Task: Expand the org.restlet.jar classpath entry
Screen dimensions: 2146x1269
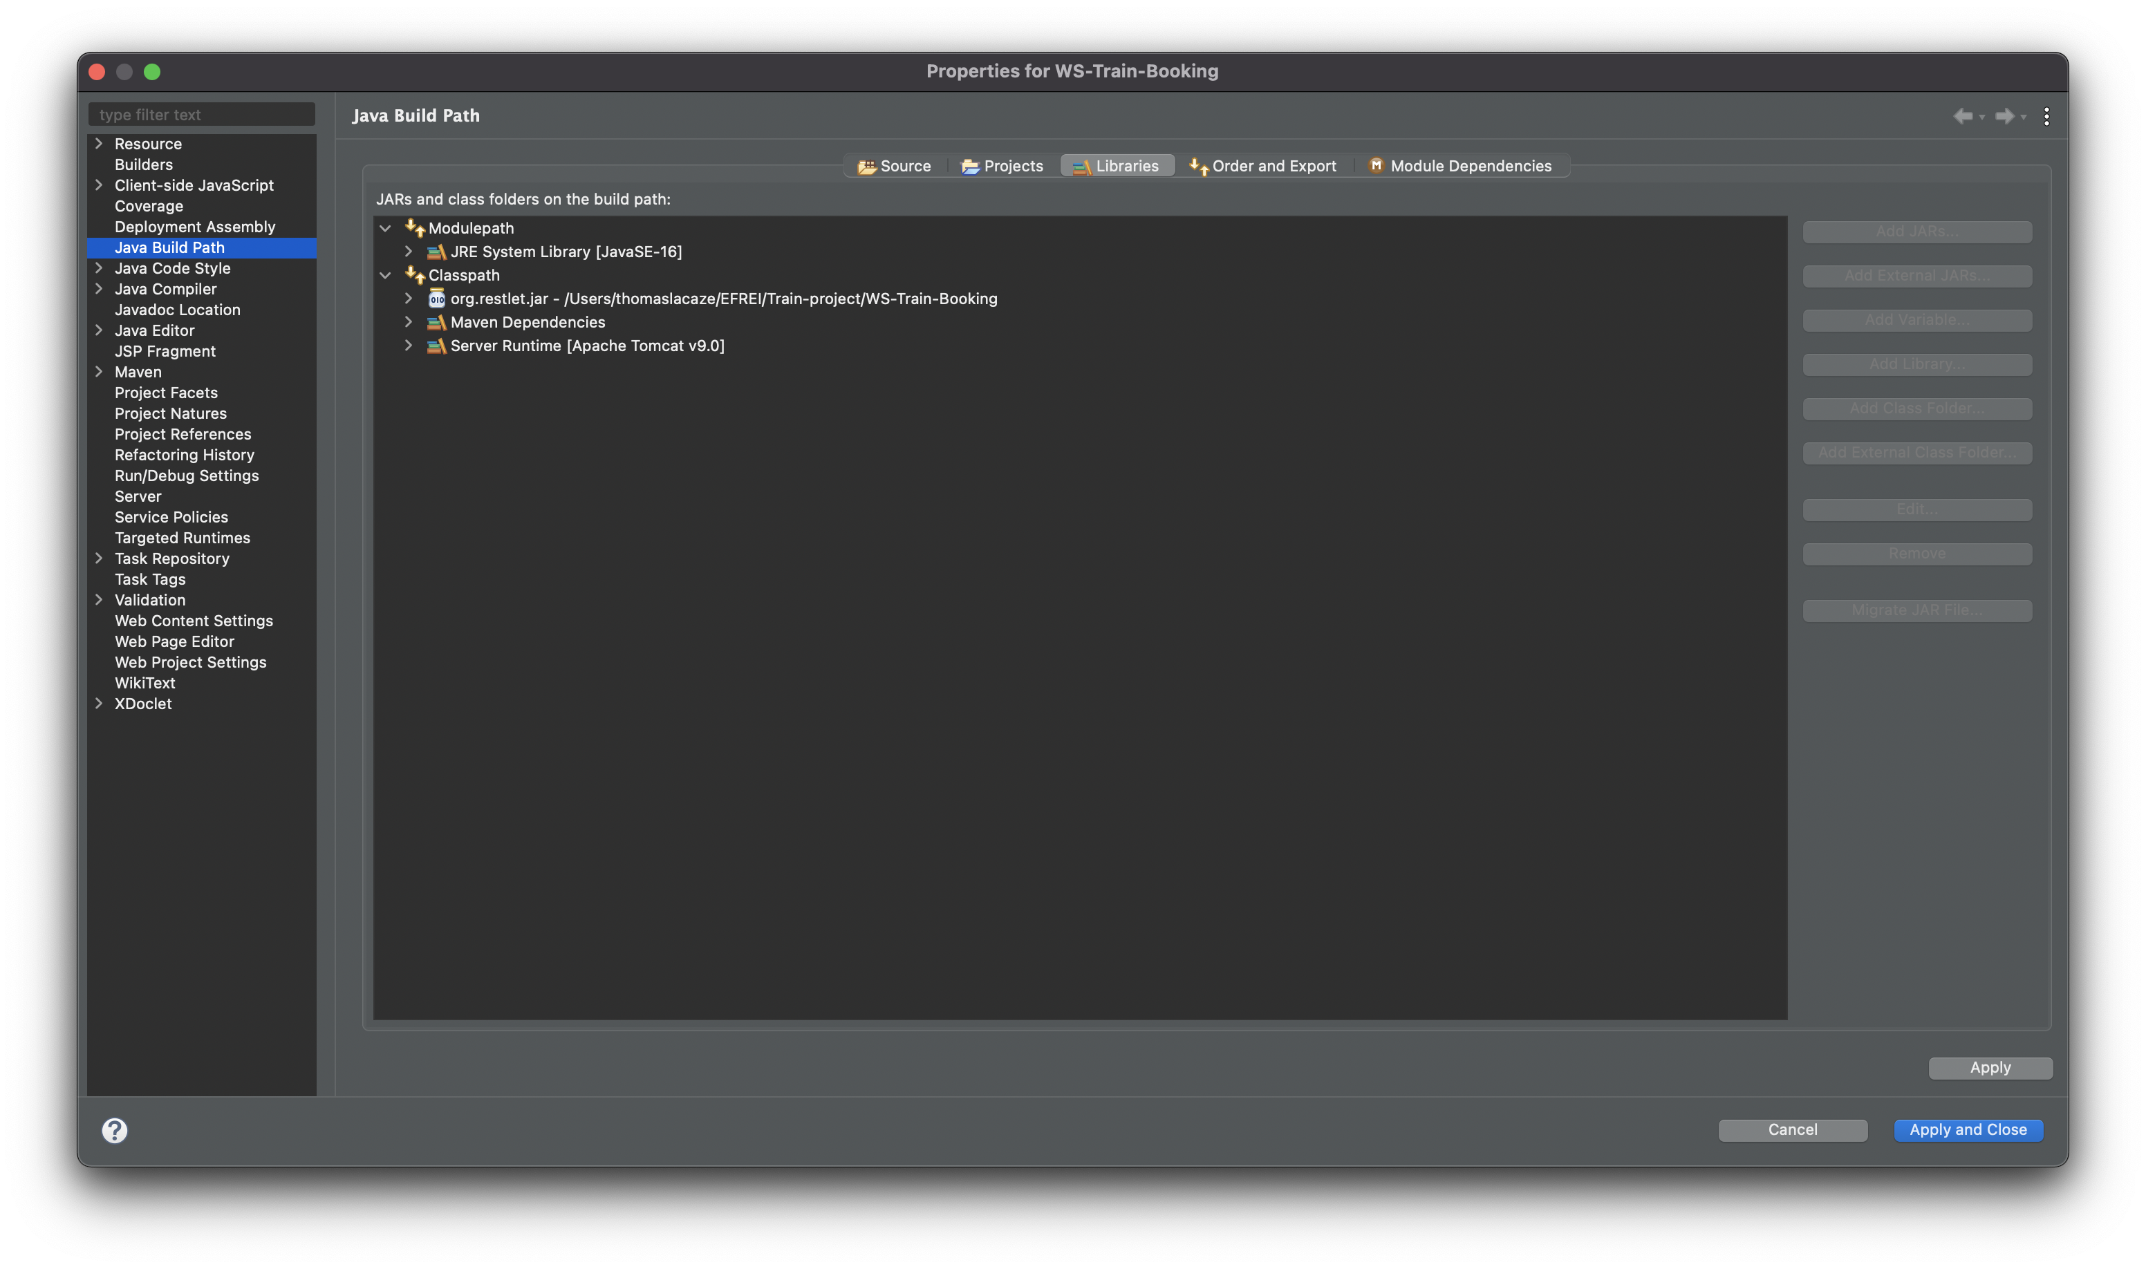Action: tap(408, 299)
